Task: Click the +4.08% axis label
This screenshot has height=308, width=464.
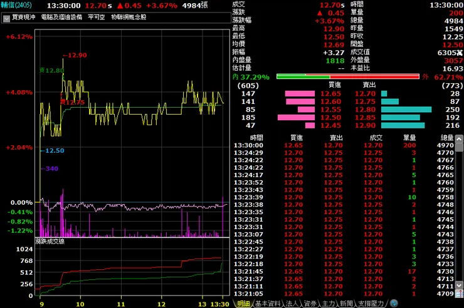Action: 19,93
